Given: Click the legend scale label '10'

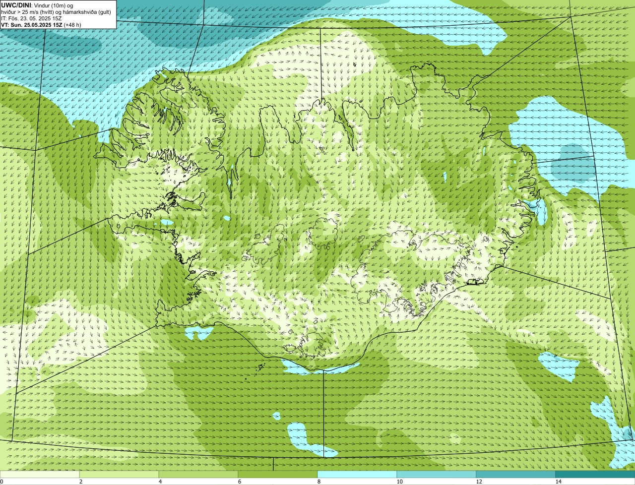Looking at the screenshot, I should click(399, 482).
